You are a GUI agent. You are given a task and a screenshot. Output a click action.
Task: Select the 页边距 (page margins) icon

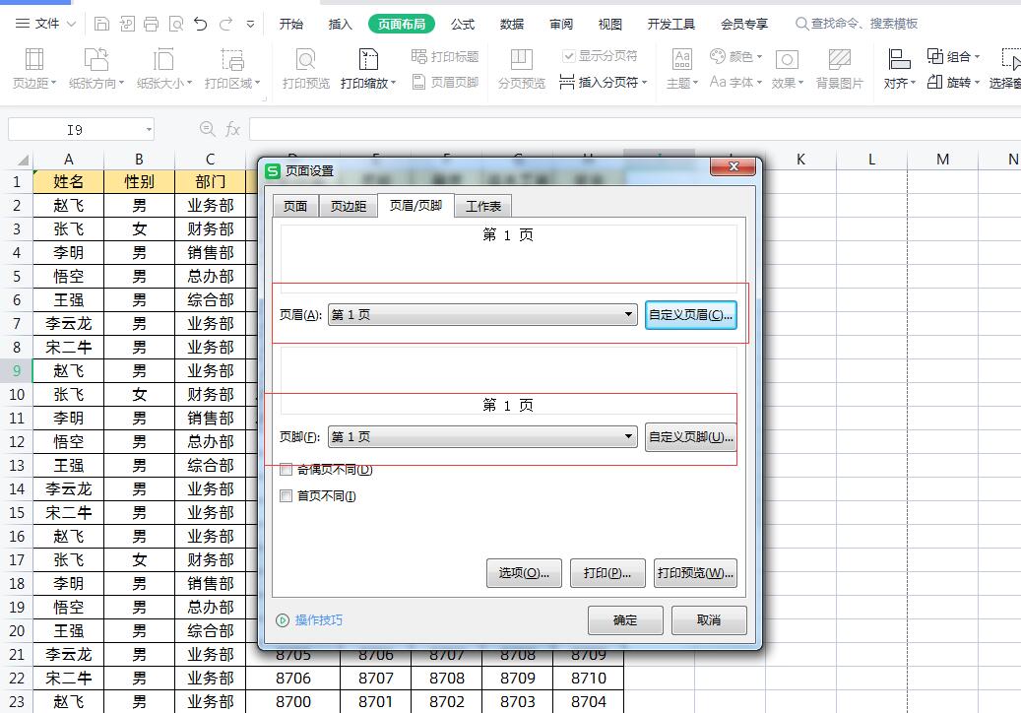[34, 69]
